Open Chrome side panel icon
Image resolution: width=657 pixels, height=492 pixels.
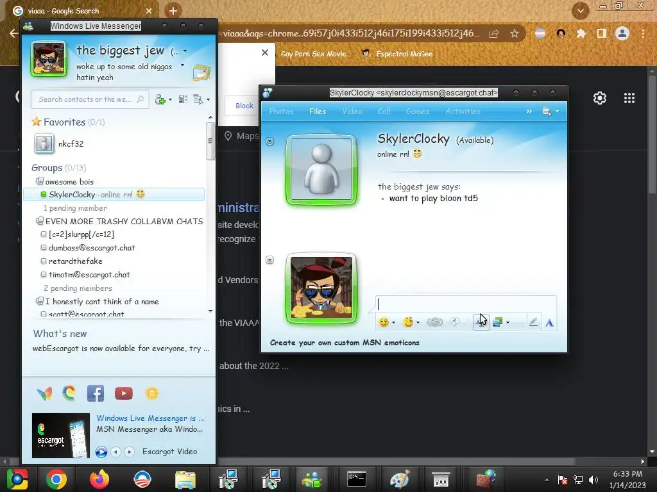602,33
